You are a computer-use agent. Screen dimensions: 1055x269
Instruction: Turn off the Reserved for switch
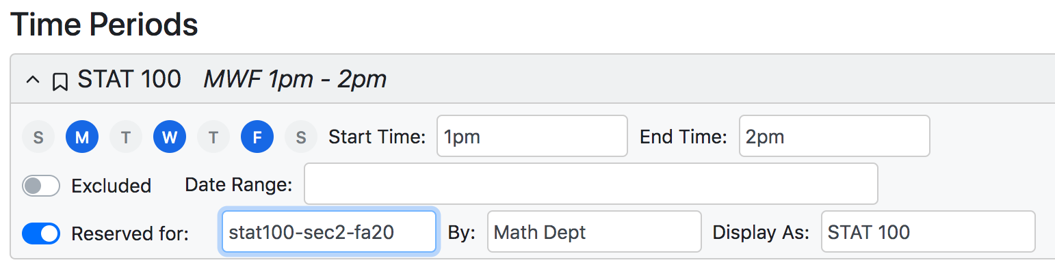41,233
